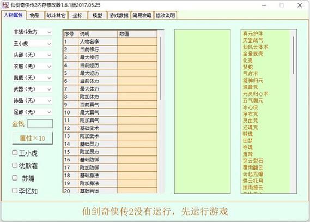Select the 当前经历 row label
Image resolution: width=310 pixels, height=222 pixels.
(x=89, y=65)
